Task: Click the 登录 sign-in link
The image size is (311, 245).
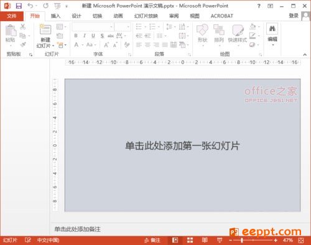Action: [x=294, y=16]
